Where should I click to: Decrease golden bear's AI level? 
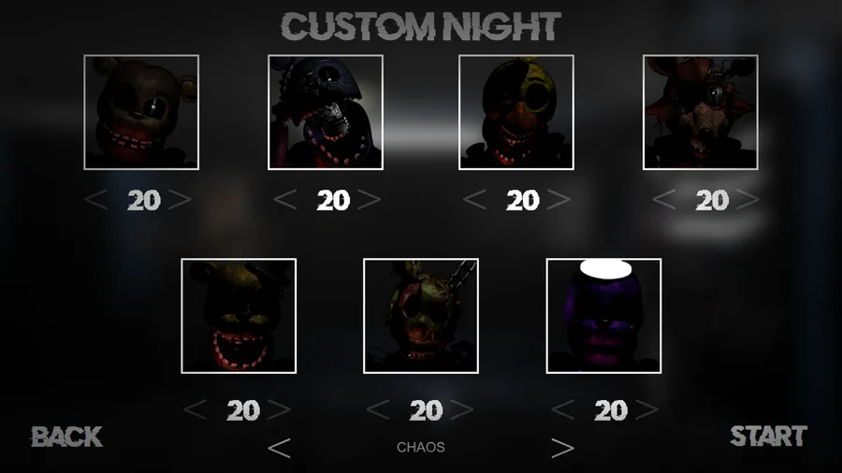tap(195, 409)
